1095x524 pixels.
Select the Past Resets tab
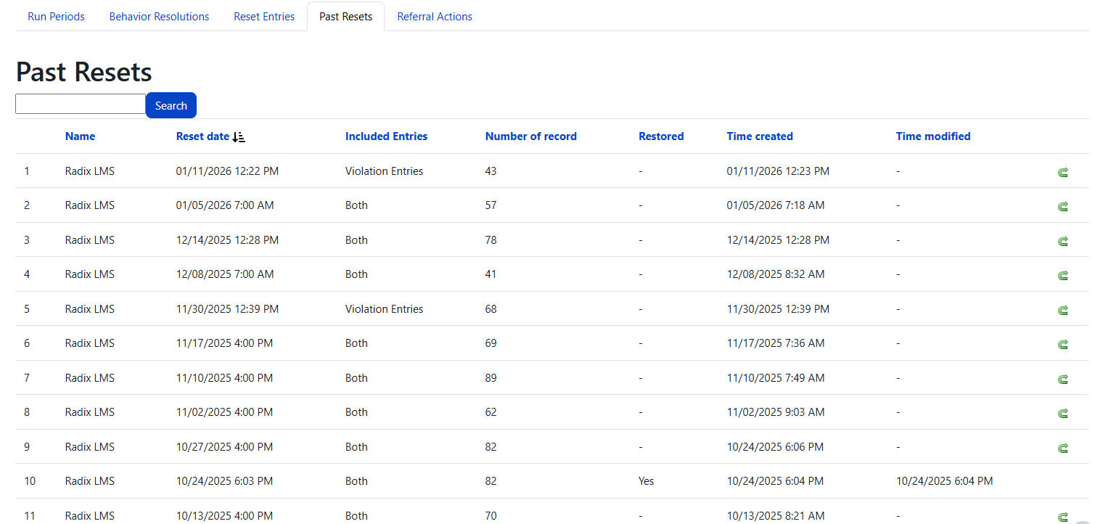click(x=345, y=17)
